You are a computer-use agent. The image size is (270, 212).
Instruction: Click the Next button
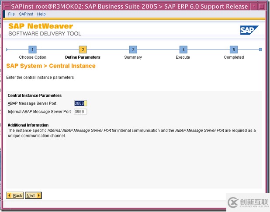point(33,195)
